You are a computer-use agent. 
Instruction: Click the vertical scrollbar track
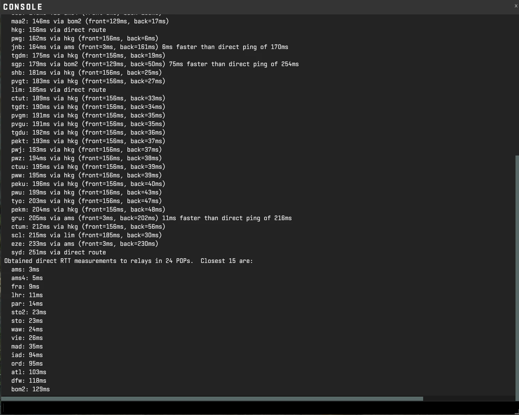(x=516, y=272)
